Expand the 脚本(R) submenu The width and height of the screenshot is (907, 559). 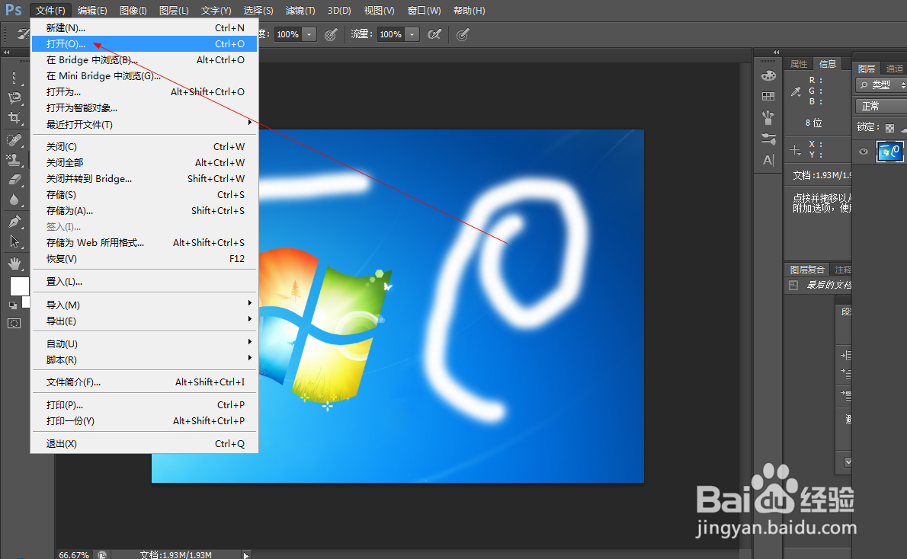[x=145, y=359]
